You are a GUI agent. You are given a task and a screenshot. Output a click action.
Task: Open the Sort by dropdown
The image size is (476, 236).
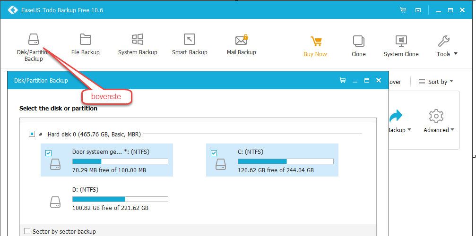(x=436, y=82)
